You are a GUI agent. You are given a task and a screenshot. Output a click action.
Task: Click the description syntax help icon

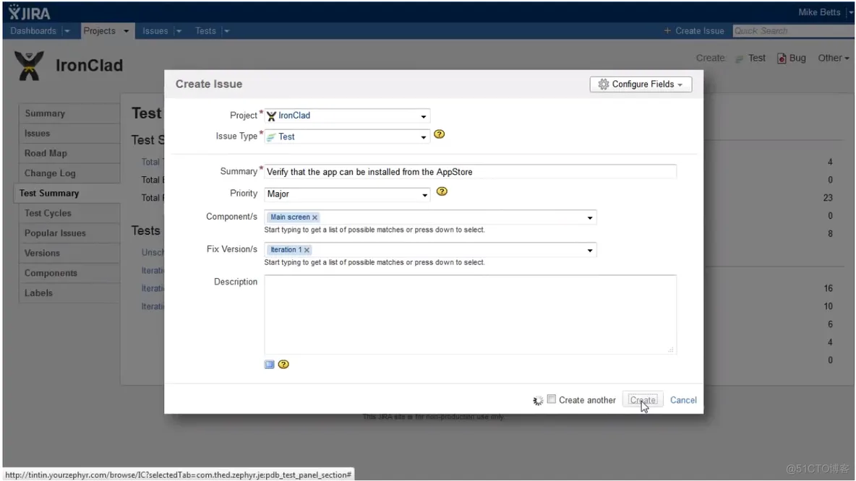tap(283, 364)
